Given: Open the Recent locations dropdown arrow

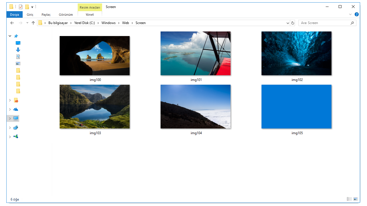Looking at the screenshot, I should [x=27, y=23].
